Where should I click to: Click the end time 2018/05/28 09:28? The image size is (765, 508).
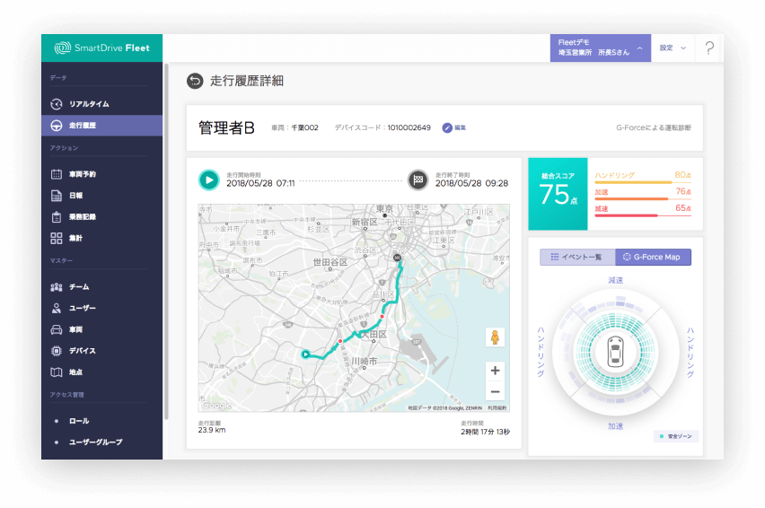(x=471, y=183)
